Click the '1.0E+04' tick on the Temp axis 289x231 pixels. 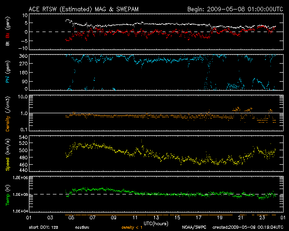coord(20,211)
